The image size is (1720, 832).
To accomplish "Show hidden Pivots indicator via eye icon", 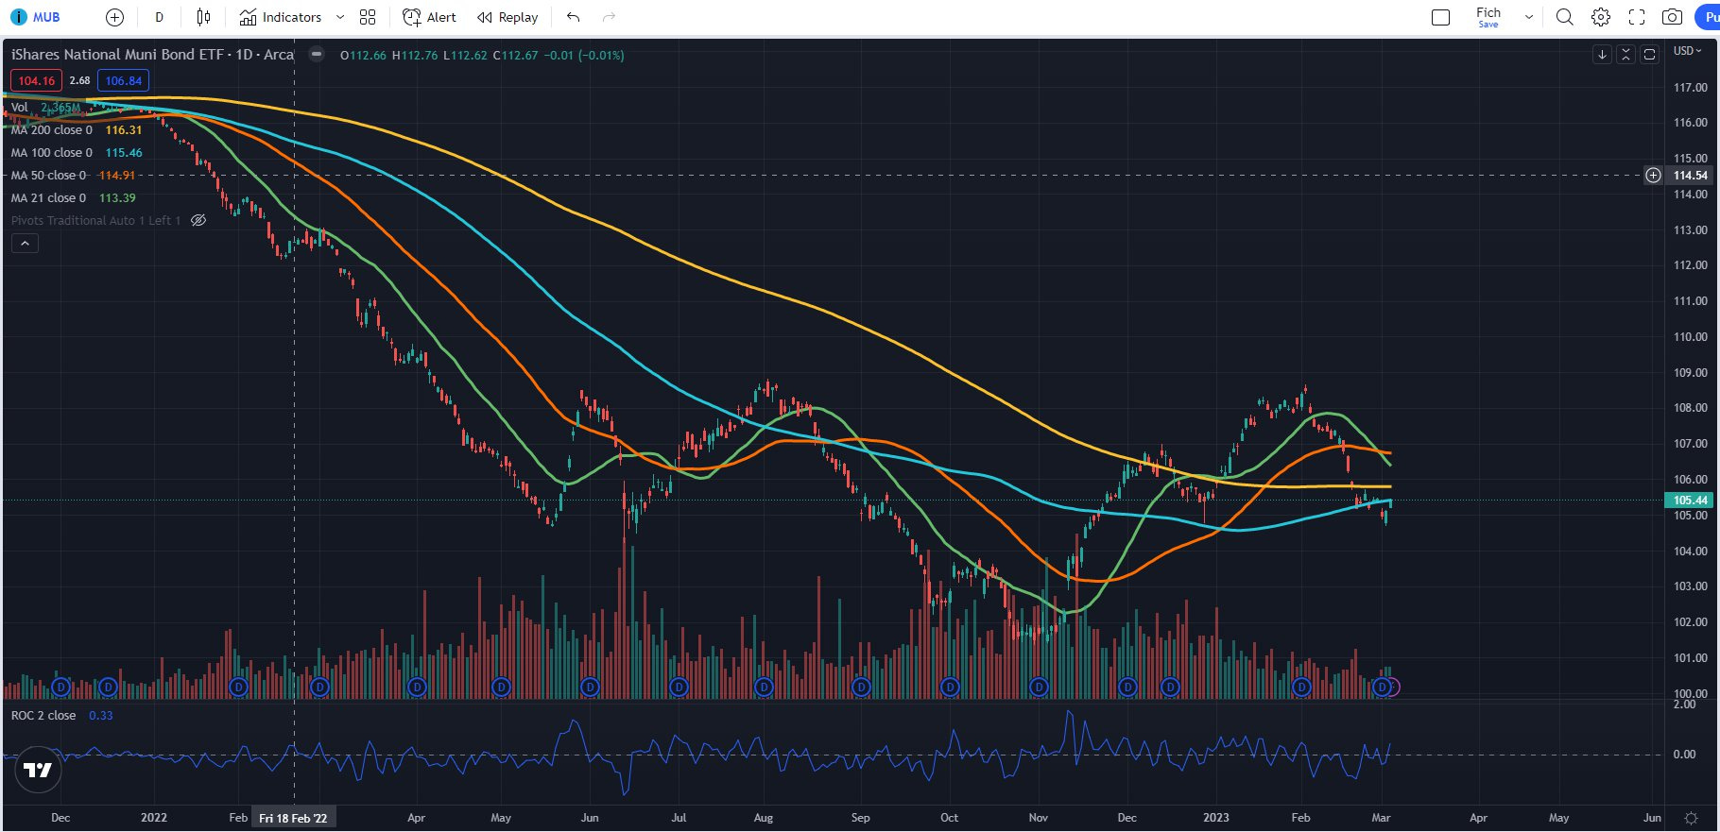I will 198,221.
